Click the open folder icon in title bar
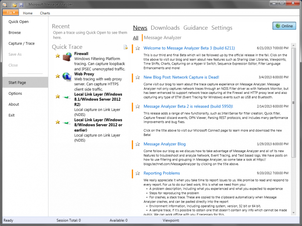The image size is (302, 226). pos(15,5)
